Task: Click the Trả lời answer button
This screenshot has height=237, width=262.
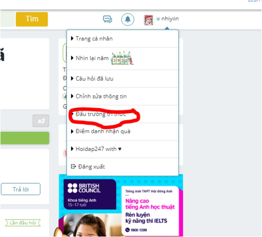Action: coord(20,189)
